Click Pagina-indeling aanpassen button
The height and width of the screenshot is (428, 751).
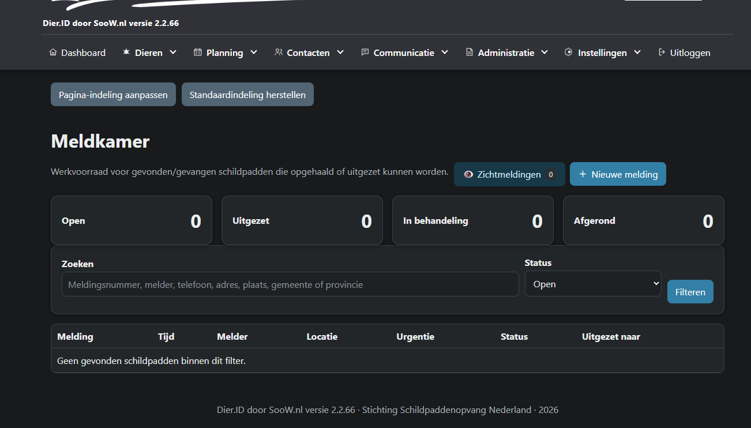pos(113,95)
